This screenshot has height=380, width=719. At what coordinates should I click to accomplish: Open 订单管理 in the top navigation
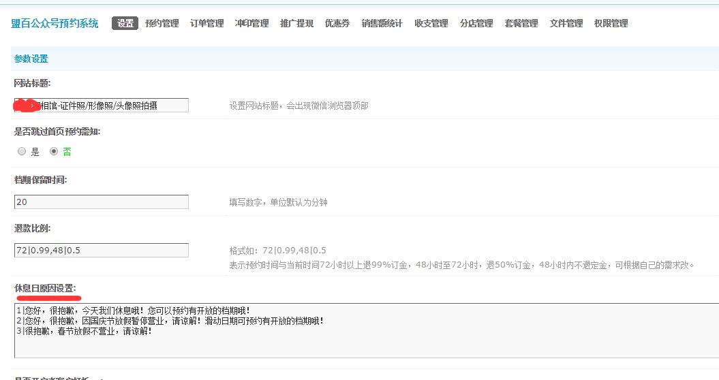(x=207, y=23)
